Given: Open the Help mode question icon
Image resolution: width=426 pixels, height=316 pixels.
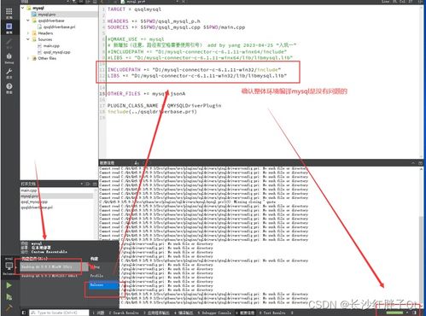Looking at the screenshot, I should click(x=9, y=86).
